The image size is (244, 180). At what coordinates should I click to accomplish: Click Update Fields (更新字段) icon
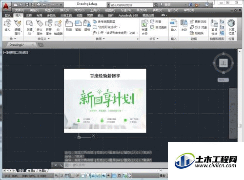pyautogui.click(x=192, y=21)
